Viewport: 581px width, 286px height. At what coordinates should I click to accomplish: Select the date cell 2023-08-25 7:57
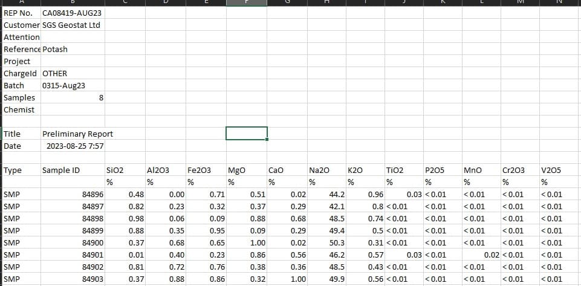click(73, 146)
